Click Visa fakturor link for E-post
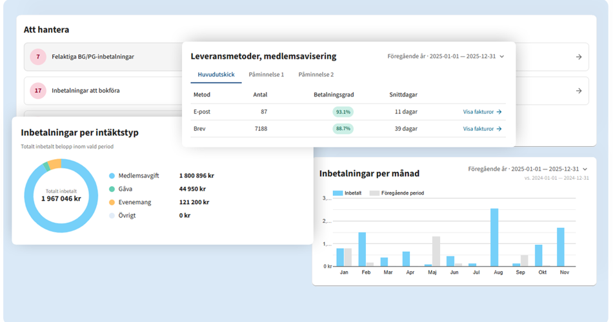This screenshot has height=322, width=613. (482, 111)
